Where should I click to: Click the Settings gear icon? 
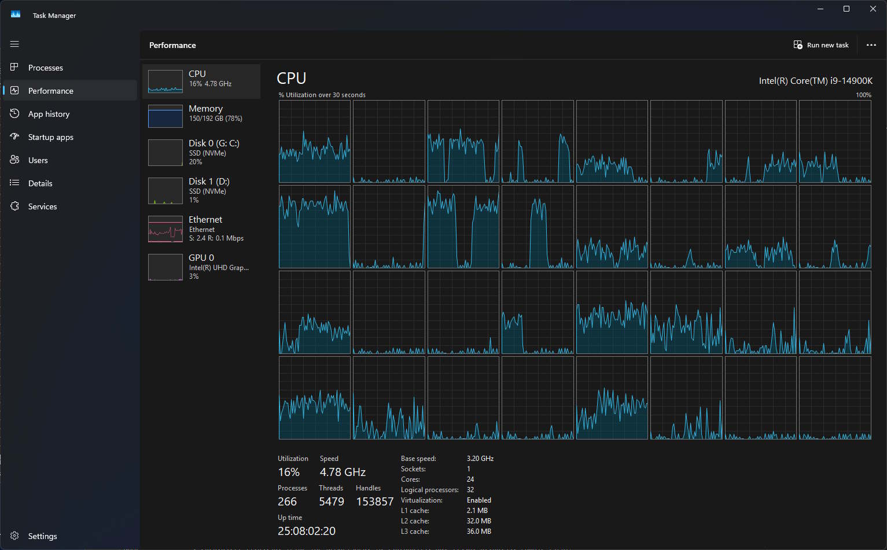pyautogui.click(x=14, y=536)
